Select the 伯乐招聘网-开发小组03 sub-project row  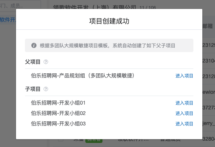pyautogui.click(x=109, y=124)
